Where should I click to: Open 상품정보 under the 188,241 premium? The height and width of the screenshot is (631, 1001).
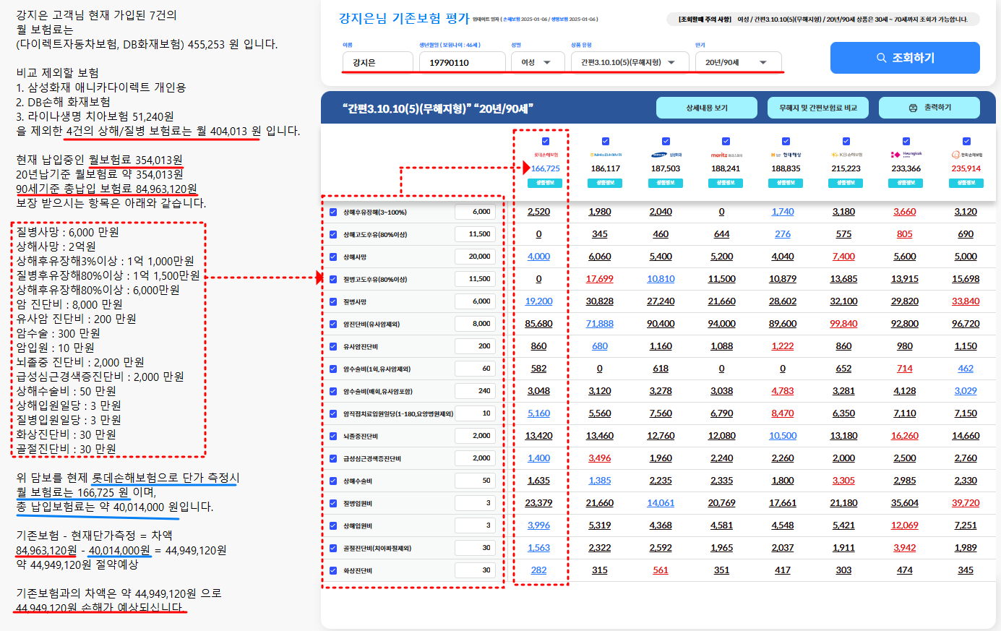coord(726,183)
